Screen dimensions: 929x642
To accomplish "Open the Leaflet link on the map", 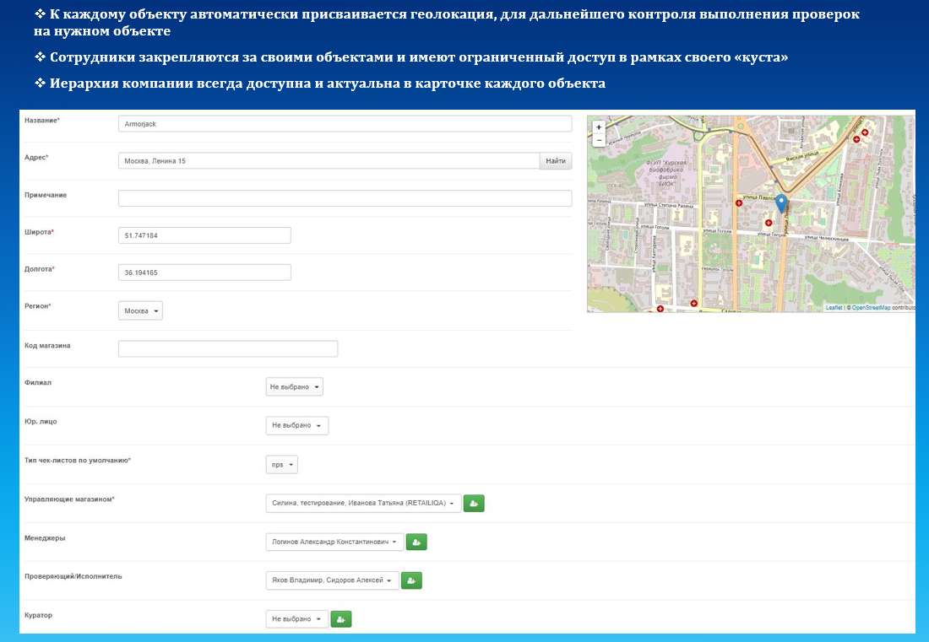I will click(834, 308).
